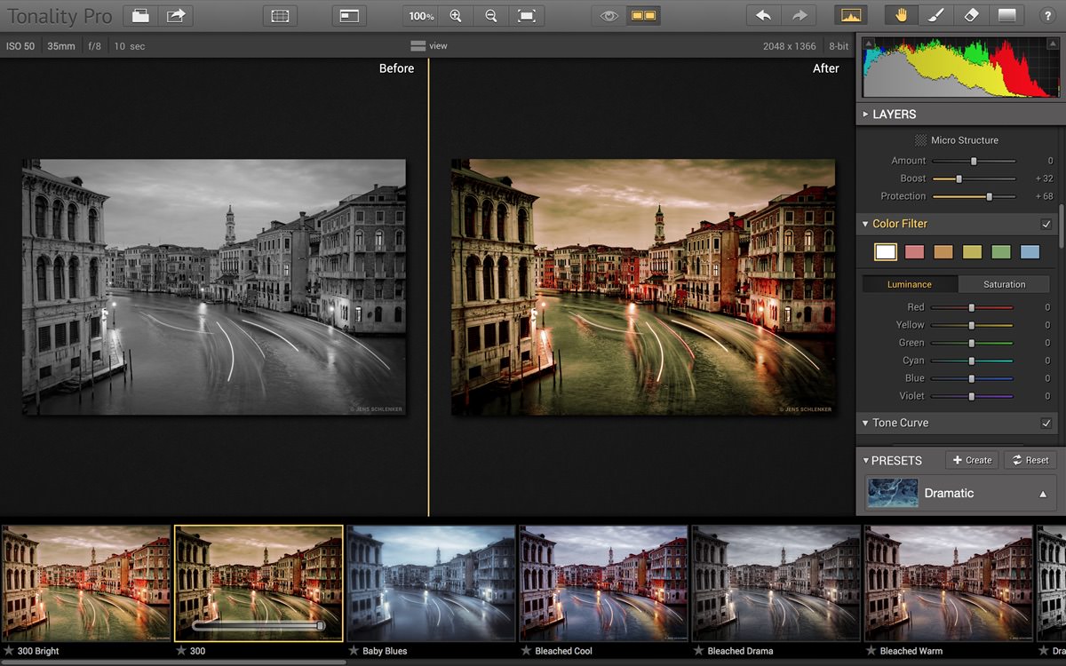Toggle the histogram display icon

click(x=851, y=15)
